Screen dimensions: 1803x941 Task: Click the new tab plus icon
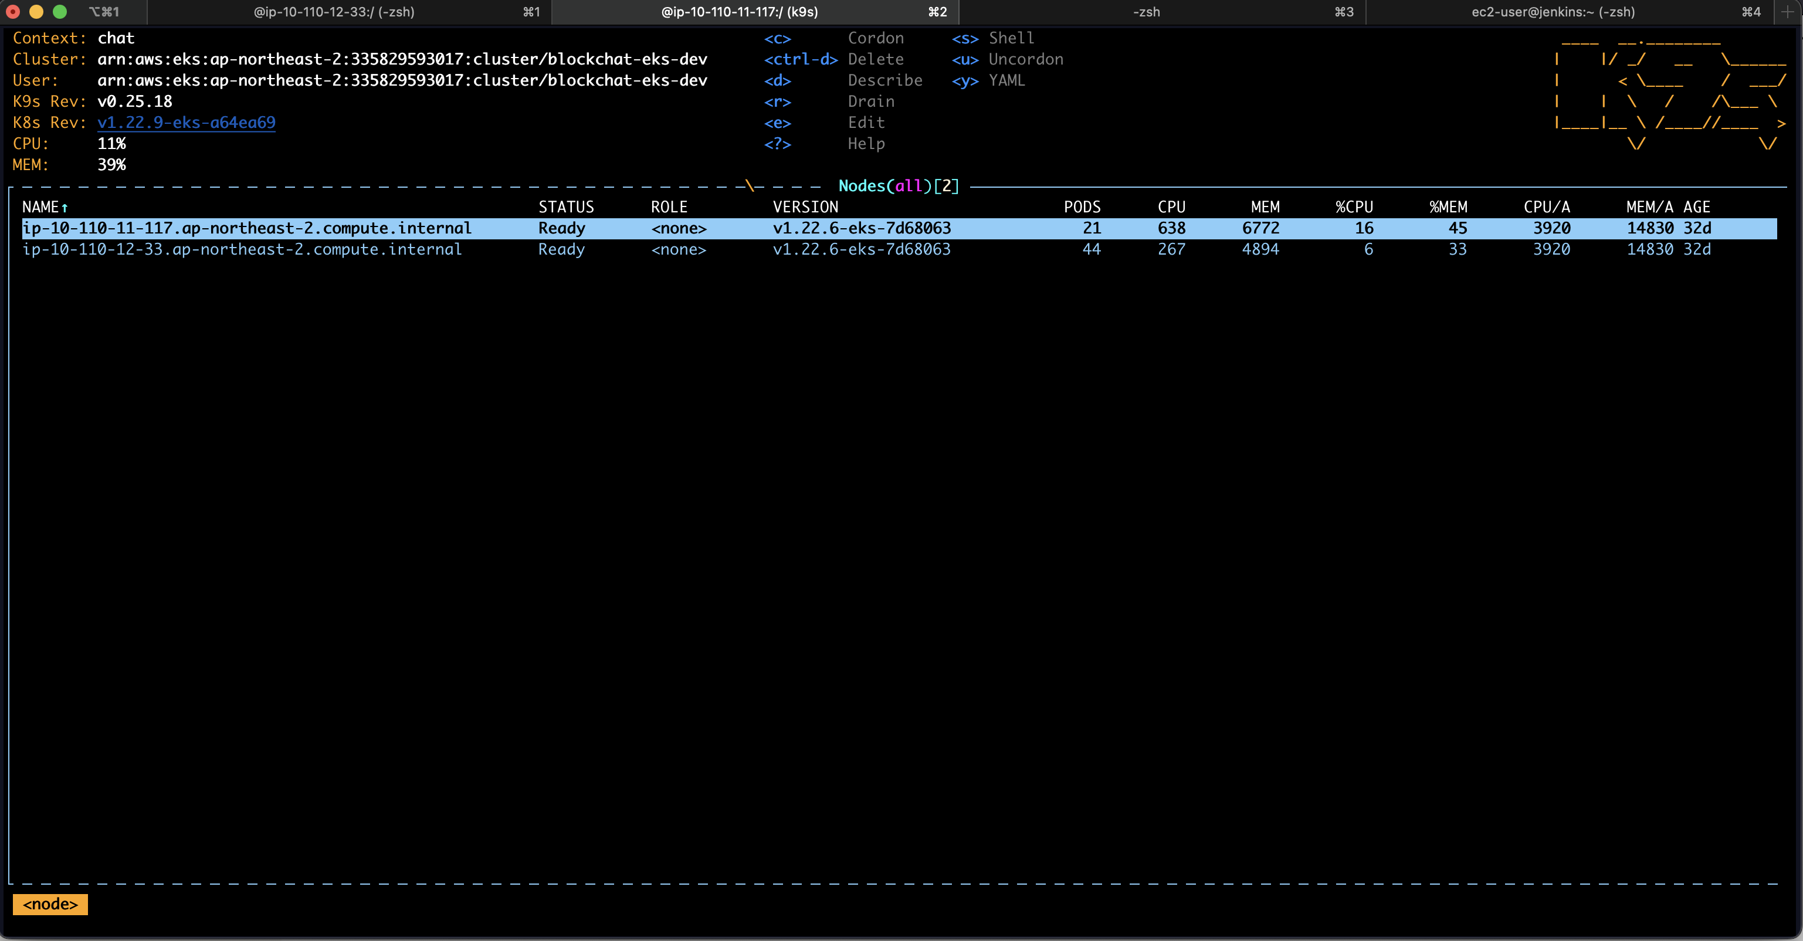coord(1788,12)
